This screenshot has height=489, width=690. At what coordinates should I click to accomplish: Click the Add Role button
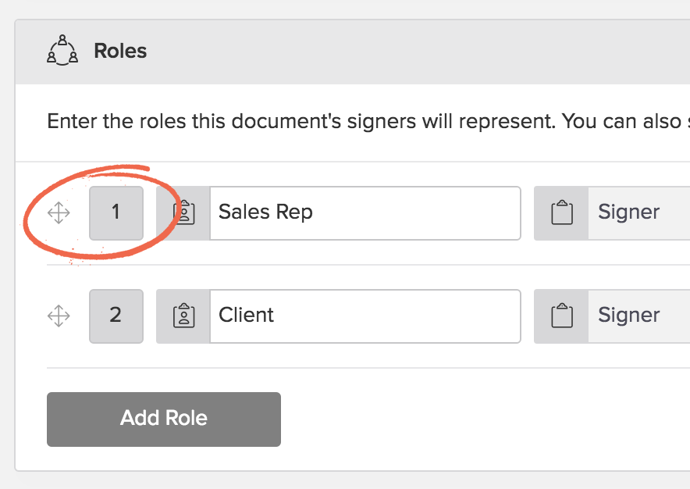click(x=164, y=419)
